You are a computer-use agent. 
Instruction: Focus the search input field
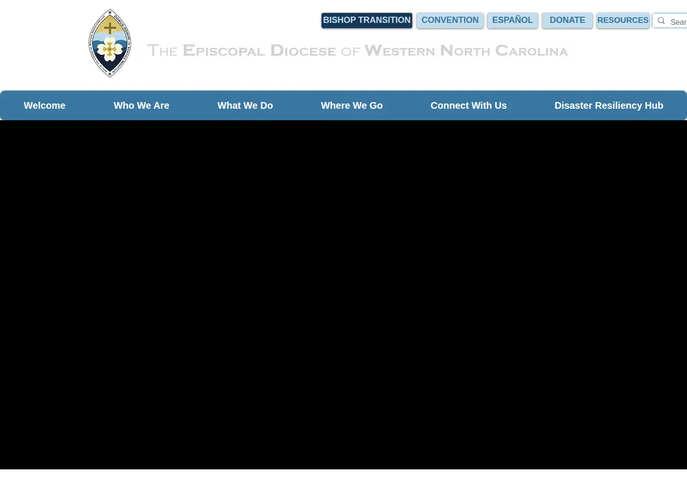pyautogui.click(x=677, y=21)
